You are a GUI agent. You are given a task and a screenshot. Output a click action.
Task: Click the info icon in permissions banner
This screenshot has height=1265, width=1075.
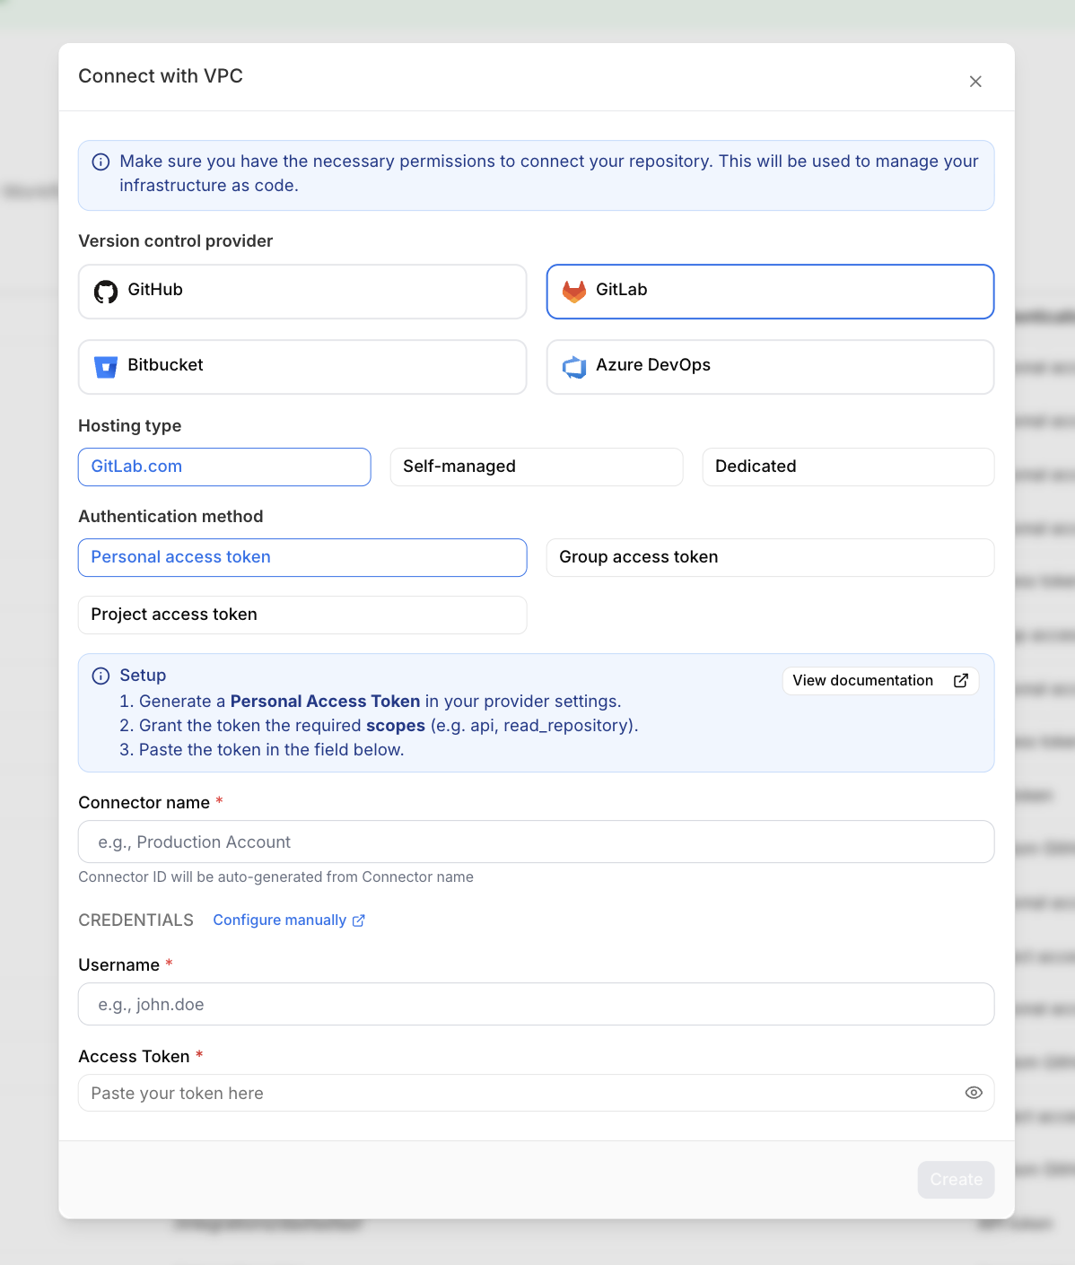pos(101,161)
